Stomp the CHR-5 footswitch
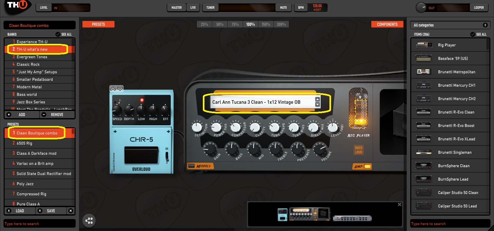Image resolution: width=494 pixels, height=231 pixels. [142, 155]
